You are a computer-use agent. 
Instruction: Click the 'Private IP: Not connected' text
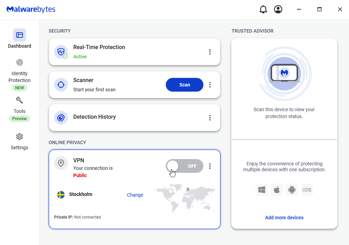(77, 217)
